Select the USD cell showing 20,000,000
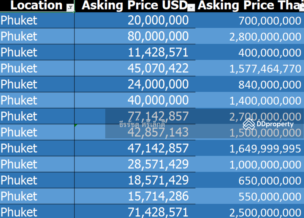The height and width of the screenshot is (218, 304). pos(158,20)
